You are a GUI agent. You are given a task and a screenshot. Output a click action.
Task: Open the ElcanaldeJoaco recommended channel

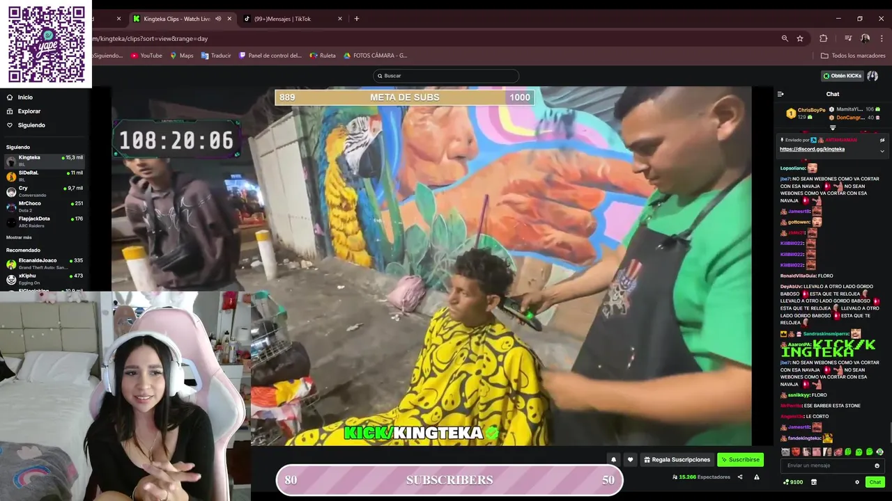click(45, 264)
